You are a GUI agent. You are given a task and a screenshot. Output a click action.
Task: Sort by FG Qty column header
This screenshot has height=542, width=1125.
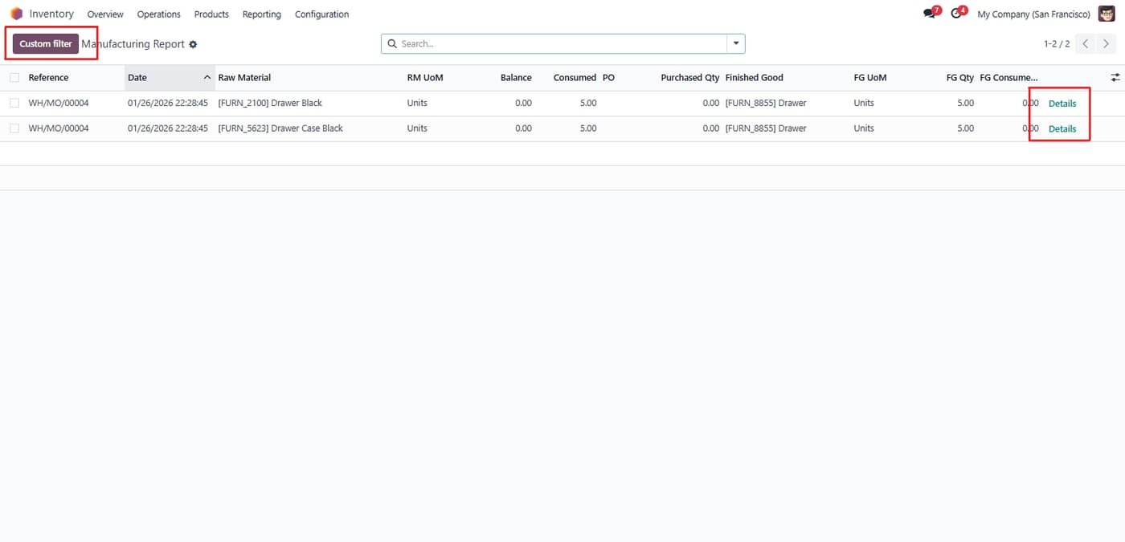pos(959,78)
